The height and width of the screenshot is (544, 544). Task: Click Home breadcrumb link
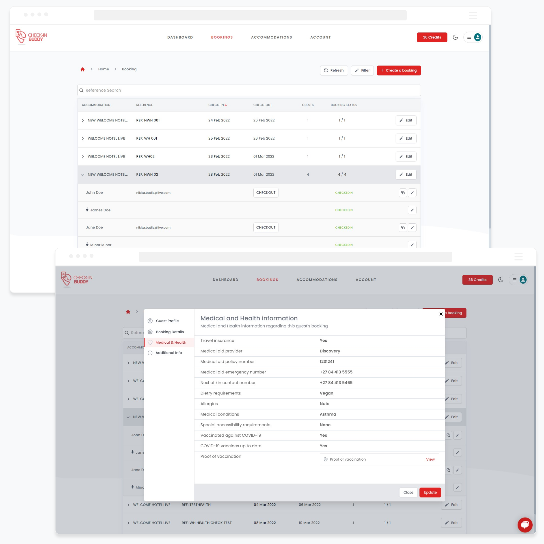click(x=104, y=69)
